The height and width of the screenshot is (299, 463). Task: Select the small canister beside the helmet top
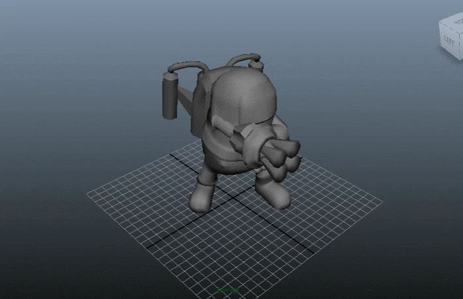257,65
